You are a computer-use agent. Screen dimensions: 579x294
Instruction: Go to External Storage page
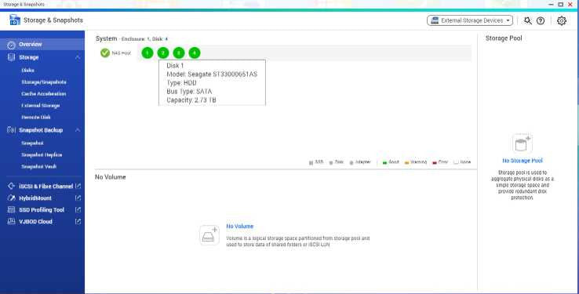tap(40, 106)
